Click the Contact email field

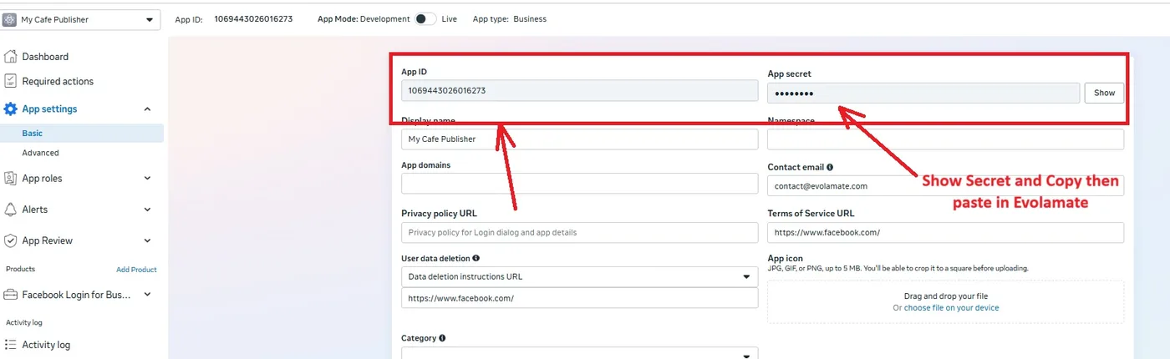[x=945, y=185]
